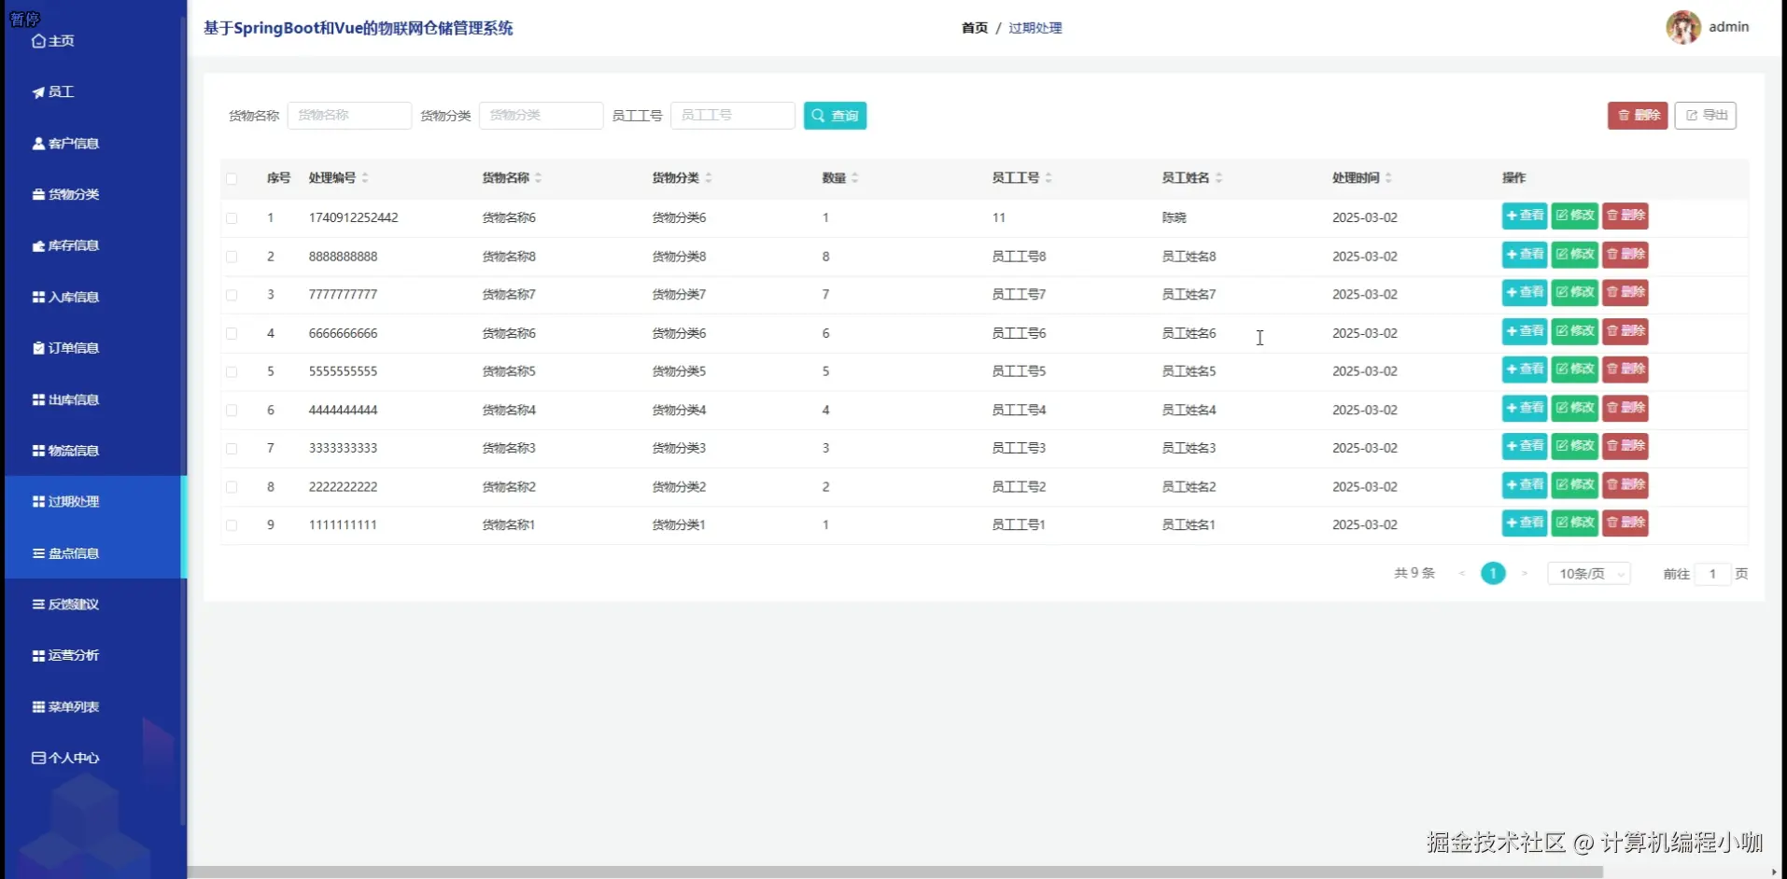Open the 主页 menu item

[x=93, y=41]
